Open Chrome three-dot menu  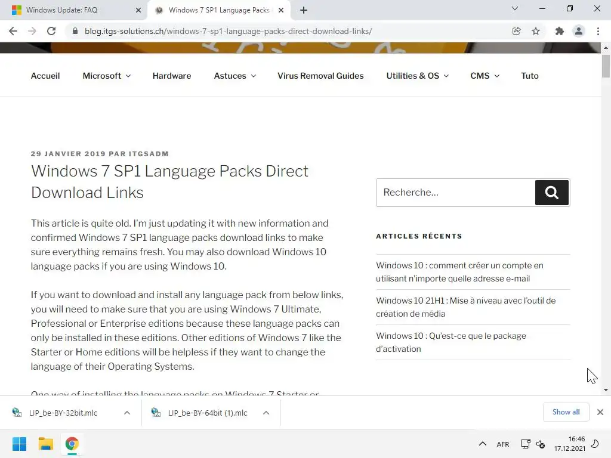pyautogui.click(x=598, y=31)
